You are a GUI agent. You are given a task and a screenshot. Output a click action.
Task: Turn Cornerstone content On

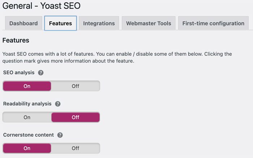tap(27, 148)
